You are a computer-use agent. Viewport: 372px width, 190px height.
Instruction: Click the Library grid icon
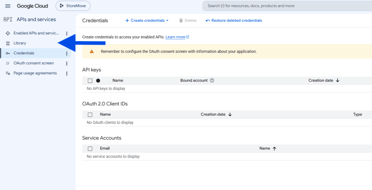(x=8, y=43)
